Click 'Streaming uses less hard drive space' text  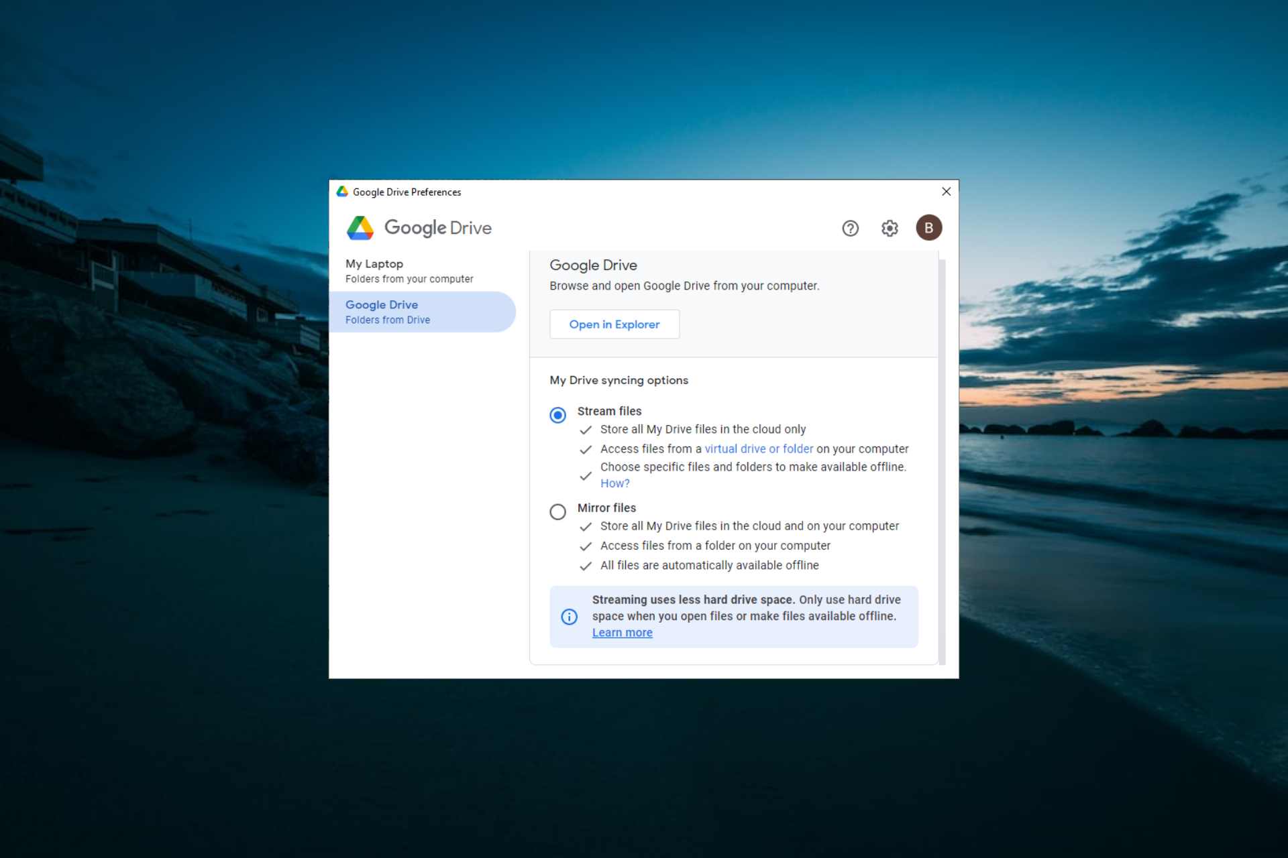click(693, 600)
